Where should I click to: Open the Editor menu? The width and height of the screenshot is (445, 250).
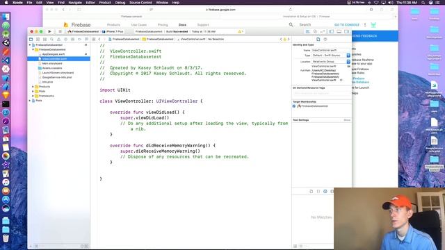click(x=90, y=3)
